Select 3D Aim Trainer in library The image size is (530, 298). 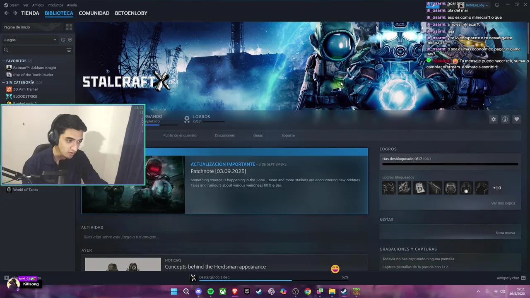coord(26,89)
